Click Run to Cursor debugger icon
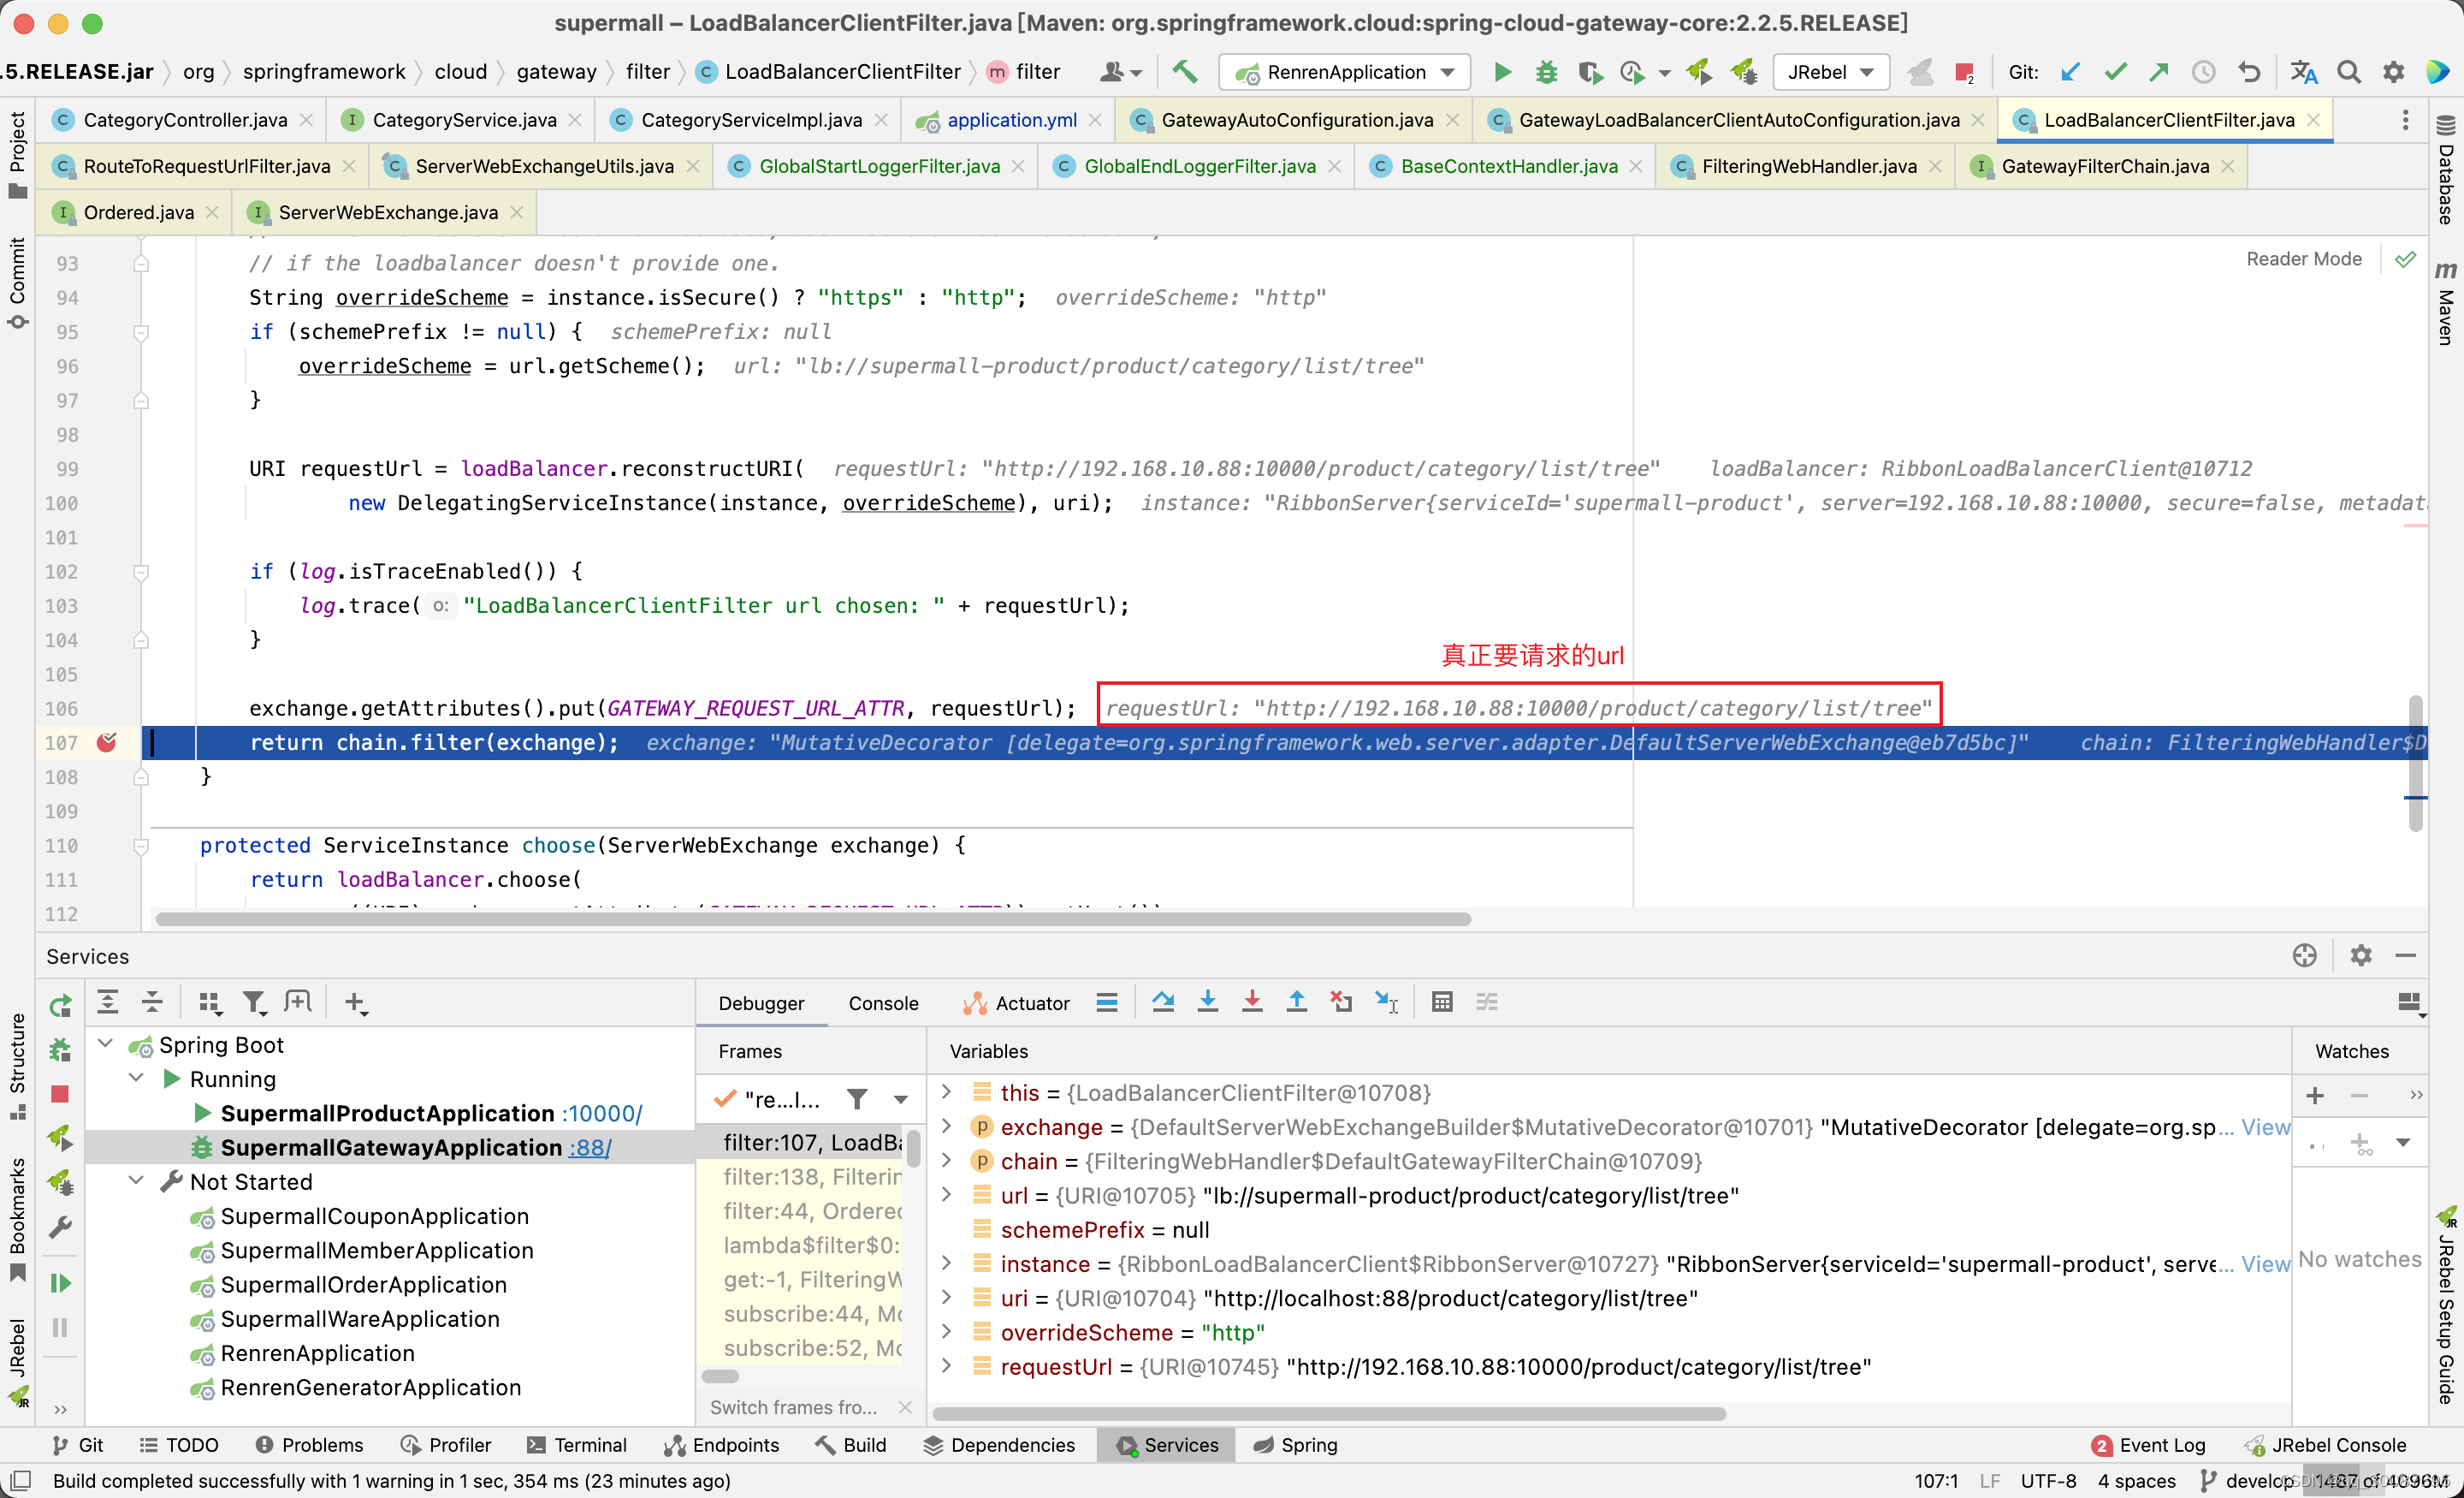 (1387, 1002)
